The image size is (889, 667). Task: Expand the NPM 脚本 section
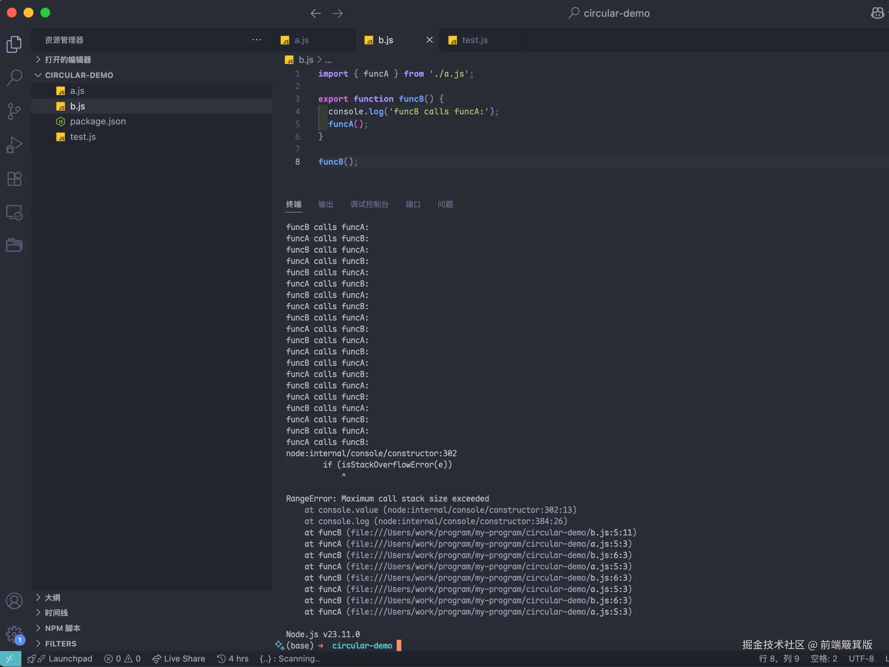(x=62, y=628)
